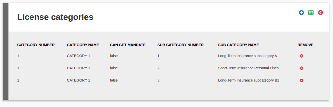
Task: Remove Long-Term Insurance subcategory B1 row
Action: click(x=301, y=80)
